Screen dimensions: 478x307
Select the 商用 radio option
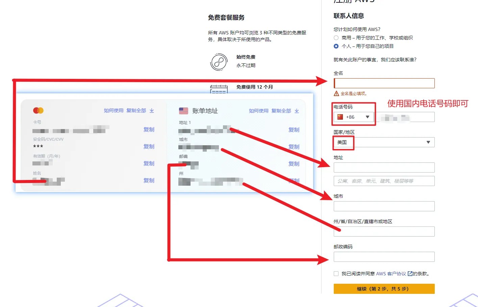pyautogui.click(x=336, y=38)
